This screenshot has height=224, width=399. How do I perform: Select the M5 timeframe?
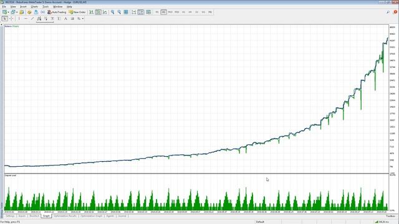click(x=163, y=12)
